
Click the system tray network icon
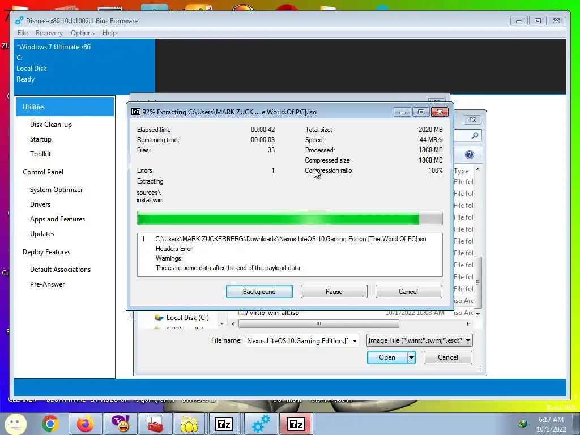pos(523,424)
